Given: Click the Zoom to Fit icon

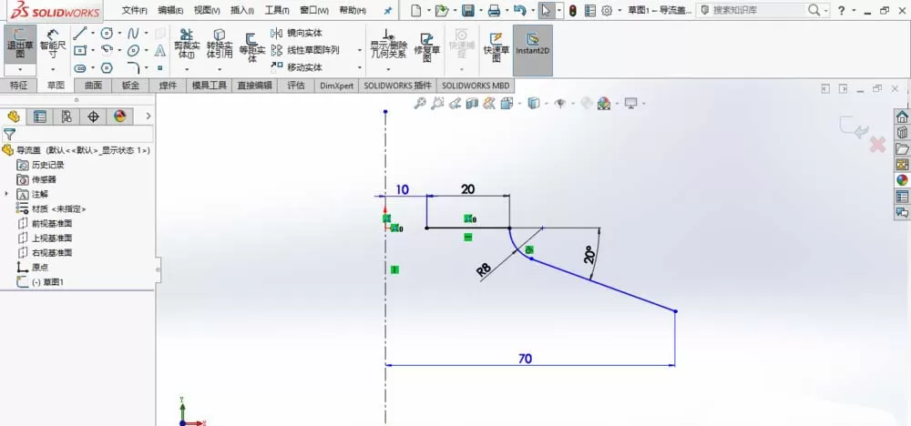Looking at the screenshot, I should [420, 103].
